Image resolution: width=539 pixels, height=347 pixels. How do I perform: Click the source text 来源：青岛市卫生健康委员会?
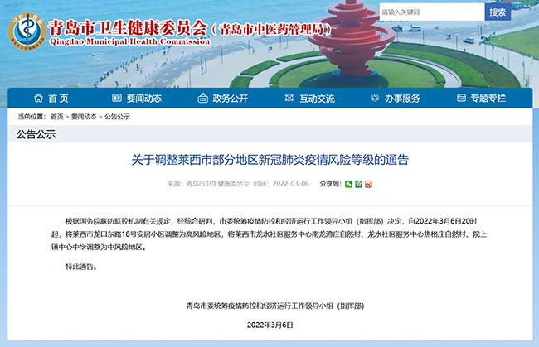208,184
